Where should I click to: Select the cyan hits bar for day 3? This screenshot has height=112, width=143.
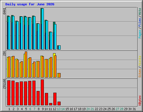click(x=18, y=35)
